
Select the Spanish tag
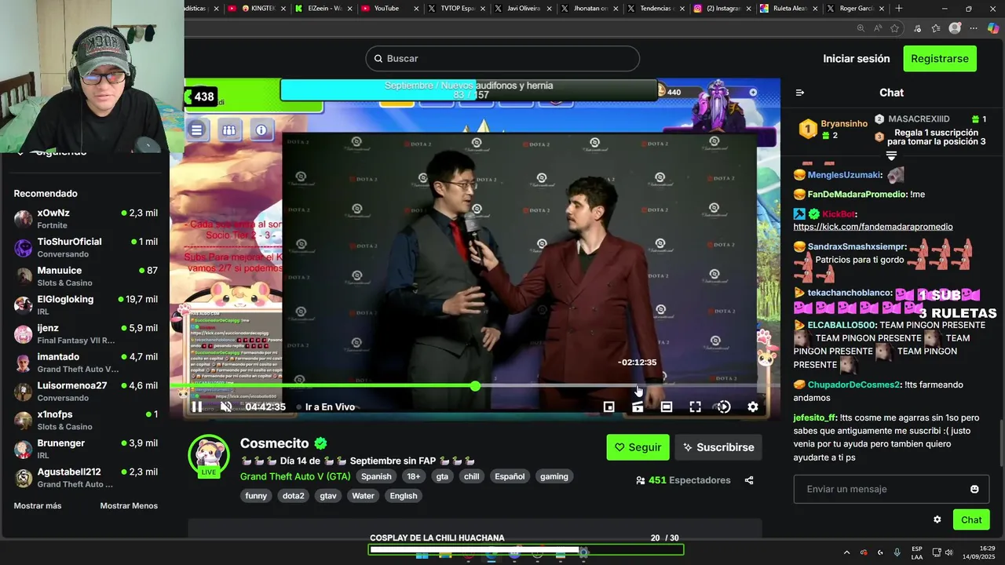376,476
